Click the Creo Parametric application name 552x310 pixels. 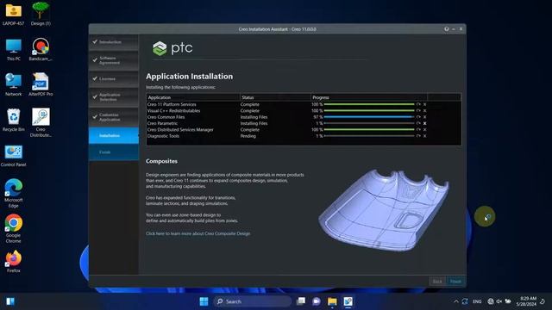click(162, 123)
